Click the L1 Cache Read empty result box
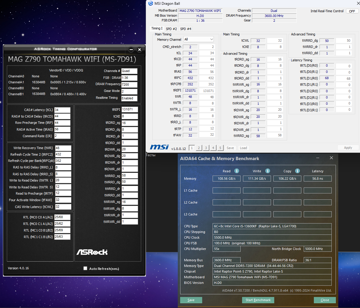 [x=227, y=190]
